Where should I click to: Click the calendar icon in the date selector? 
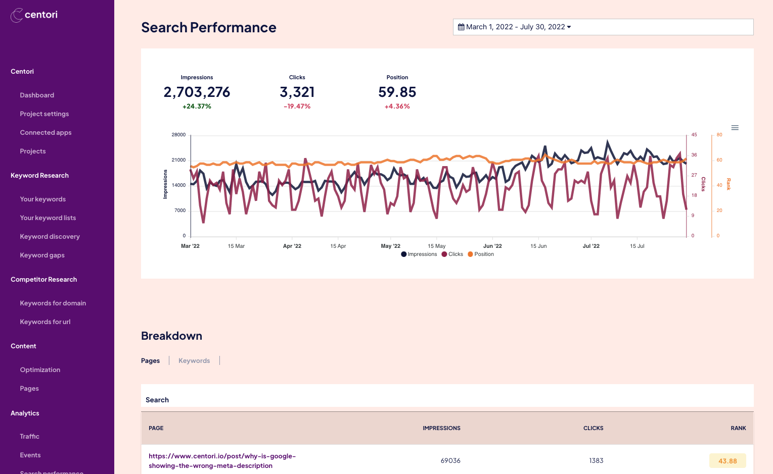461,27
